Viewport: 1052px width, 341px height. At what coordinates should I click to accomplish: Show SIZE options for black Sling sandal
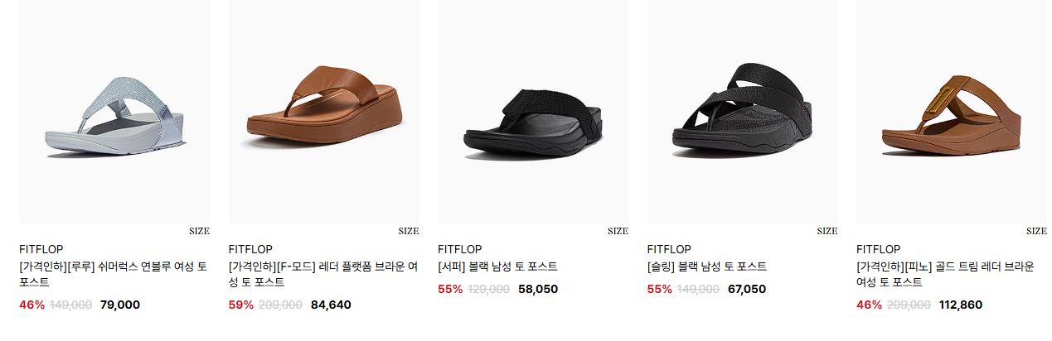pyautogui.click(x=827, y=232)
